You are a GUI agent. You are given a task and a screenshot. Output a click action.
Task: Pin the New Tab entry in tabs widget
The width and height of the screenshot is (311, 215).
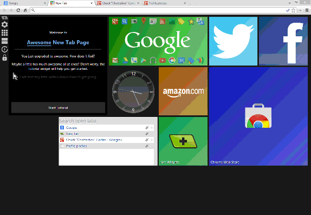(147, 134)
